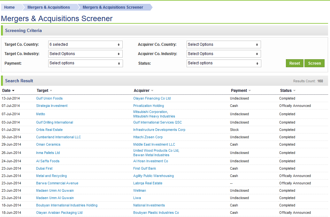Open Madaen Umm Al Quwain in Liwa row
The image size is (330, 217).
click(55, 198)
